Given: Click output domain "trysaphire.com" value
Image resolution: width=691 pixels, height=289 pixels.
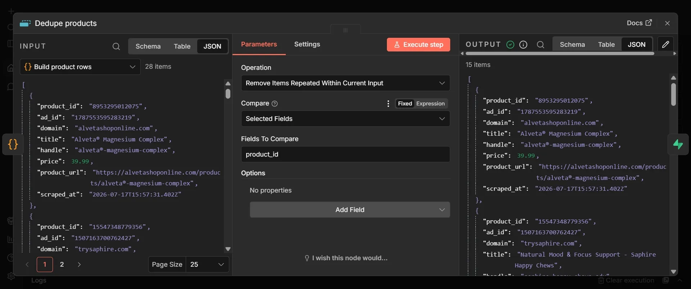Looking at the screenshot, I should coord(549,243).
